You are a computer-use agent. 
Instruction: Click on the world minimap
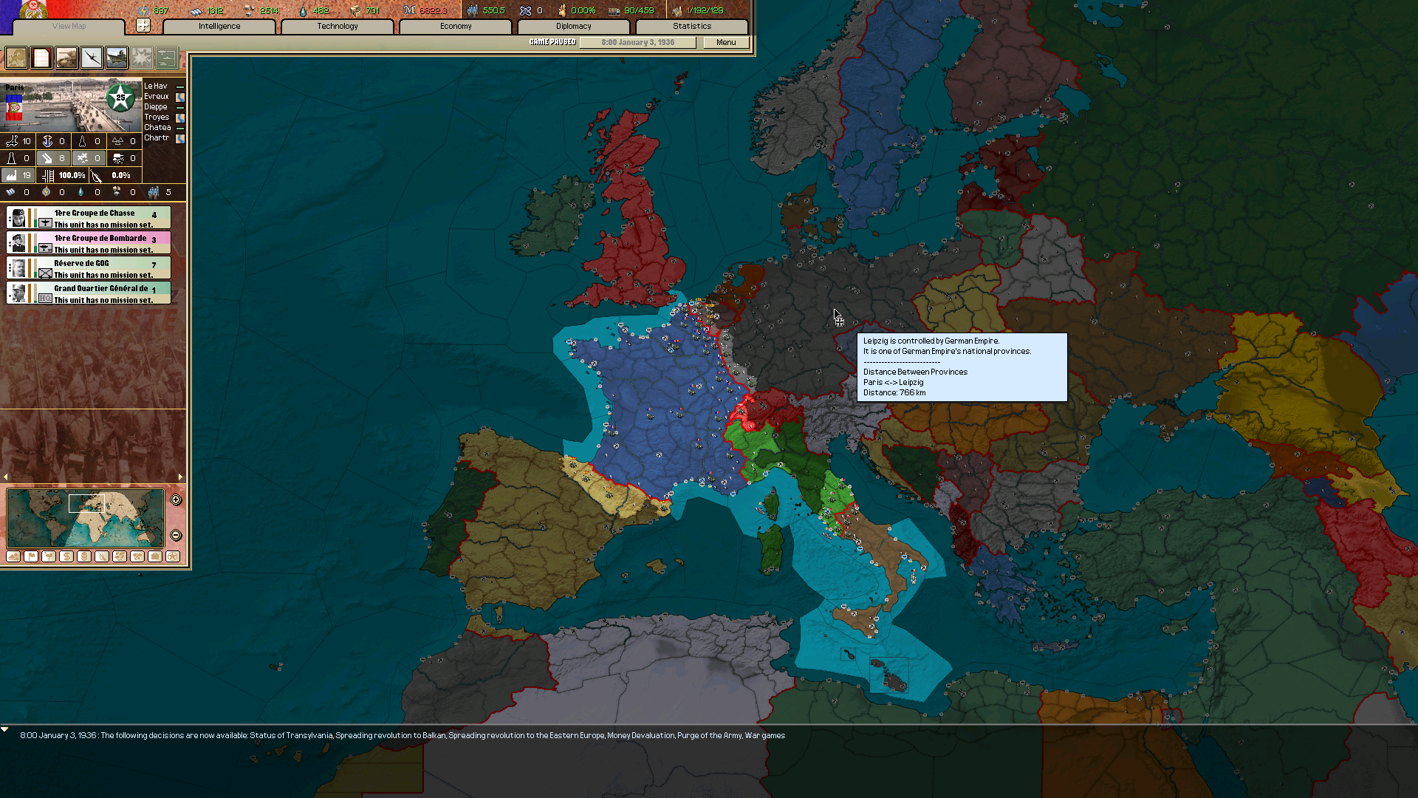pyautogui.click(x=86, y=517)
